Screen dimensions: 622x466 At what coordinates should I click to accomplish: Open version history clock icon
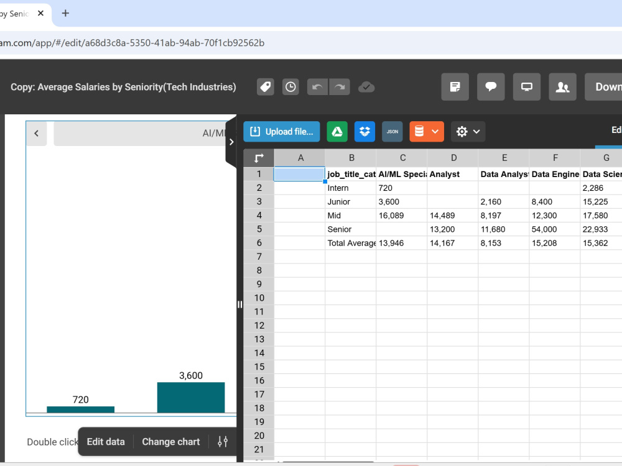pos(290,87)
